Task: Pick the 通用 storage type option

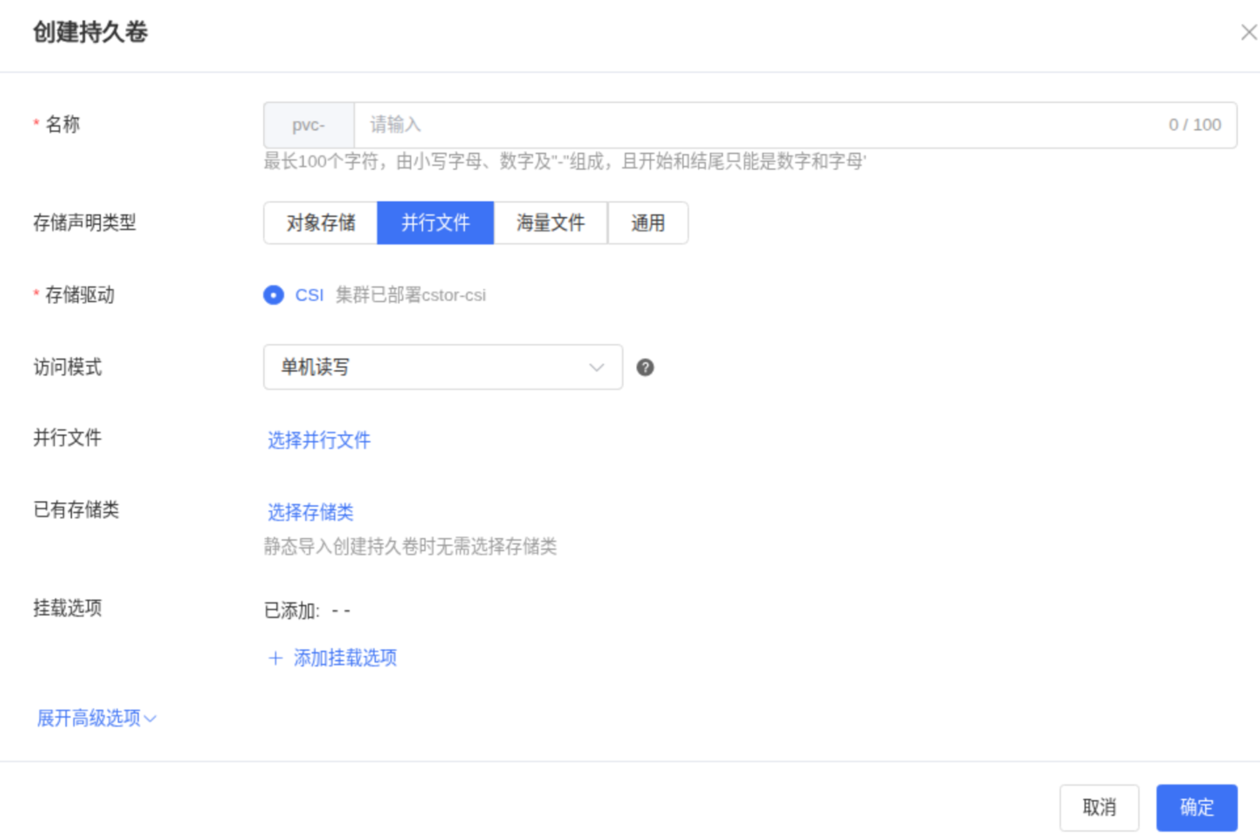Action: 648,223
